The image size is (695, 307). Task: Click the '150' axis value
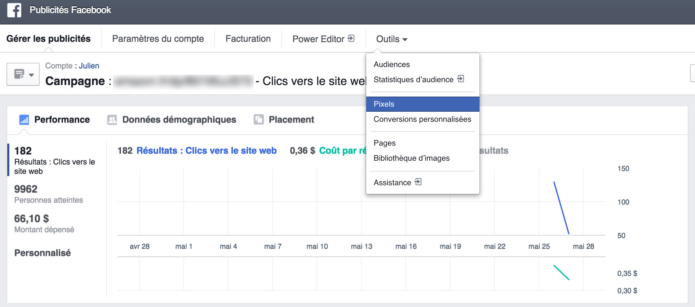click(x=623, y=169)
